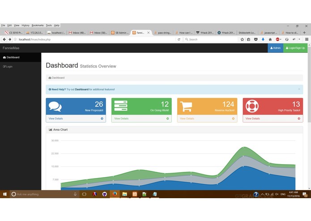
Task: Click View Details on On Going Work card
Action: (121, 119)
